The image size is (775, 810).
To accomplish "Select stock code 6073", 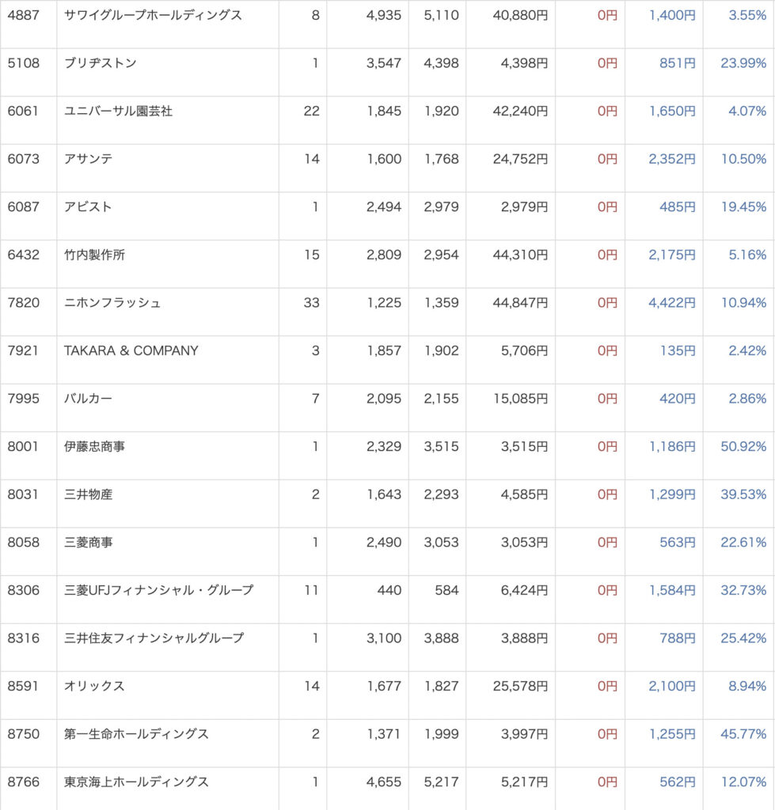I will tap(23, 159).
